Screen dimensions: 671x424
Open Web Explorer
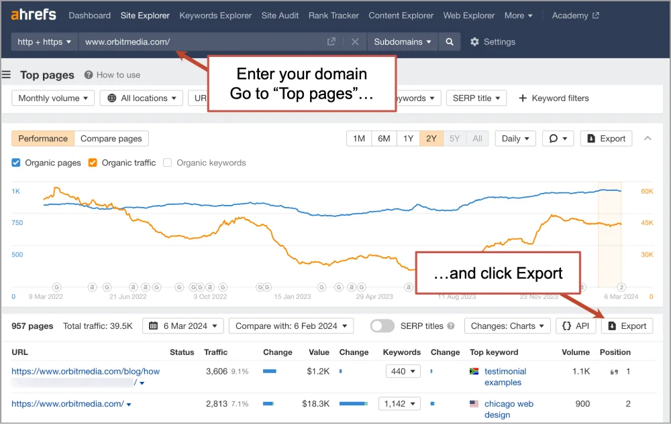(x=468, y=15)
